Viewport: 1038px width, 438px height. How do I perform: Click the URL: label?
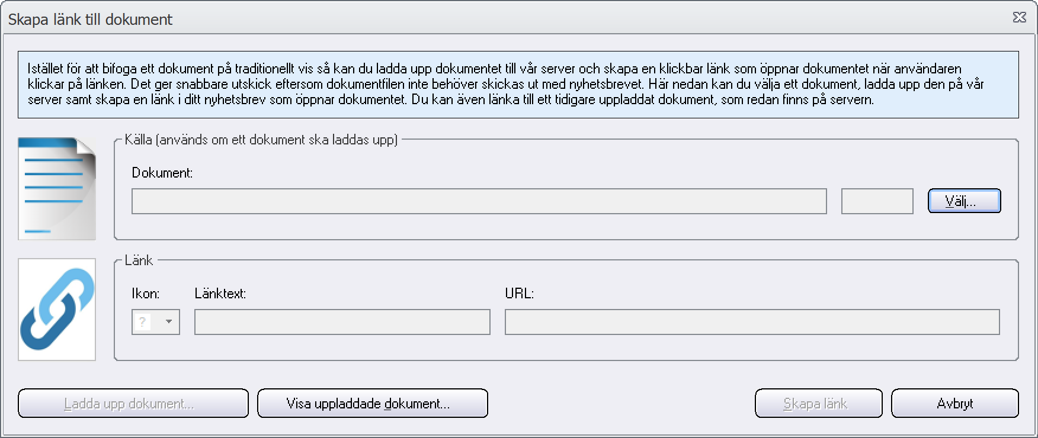520,294
